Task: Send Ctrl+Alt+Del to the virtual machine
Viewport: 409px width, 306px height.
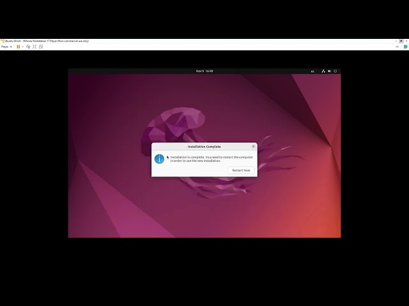Action: click(x=28, y=47)
